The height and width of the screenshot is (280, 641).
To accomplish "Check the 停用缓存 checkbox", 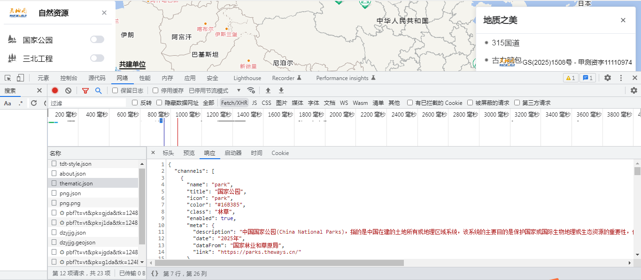I will 155,90.
